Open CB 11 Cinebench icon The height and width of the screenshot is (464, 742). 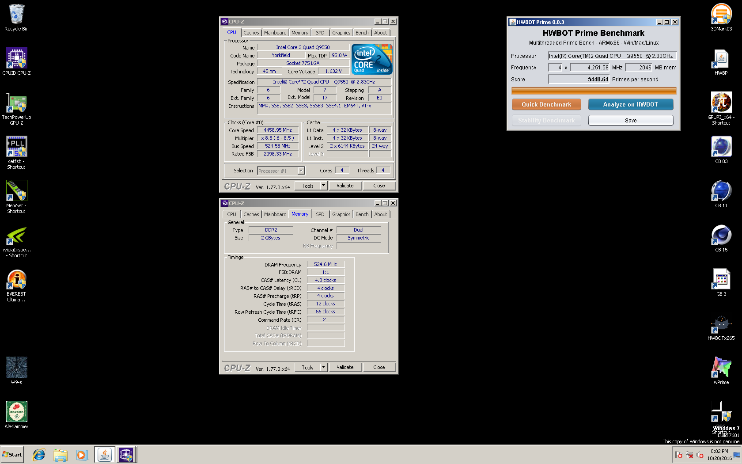pos(721,194)
